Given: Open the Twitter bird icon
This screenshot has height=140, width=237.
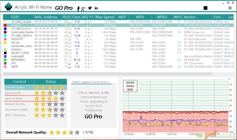Looking at the screenshot, I should pyautogui.click(x=90, y=8).
